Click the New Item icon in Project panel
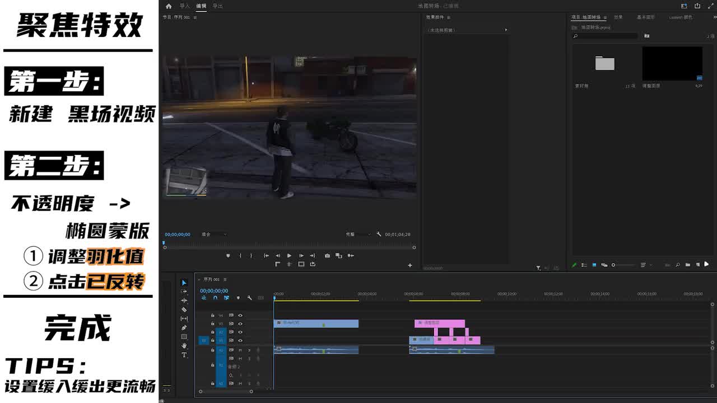 [697, 265]
